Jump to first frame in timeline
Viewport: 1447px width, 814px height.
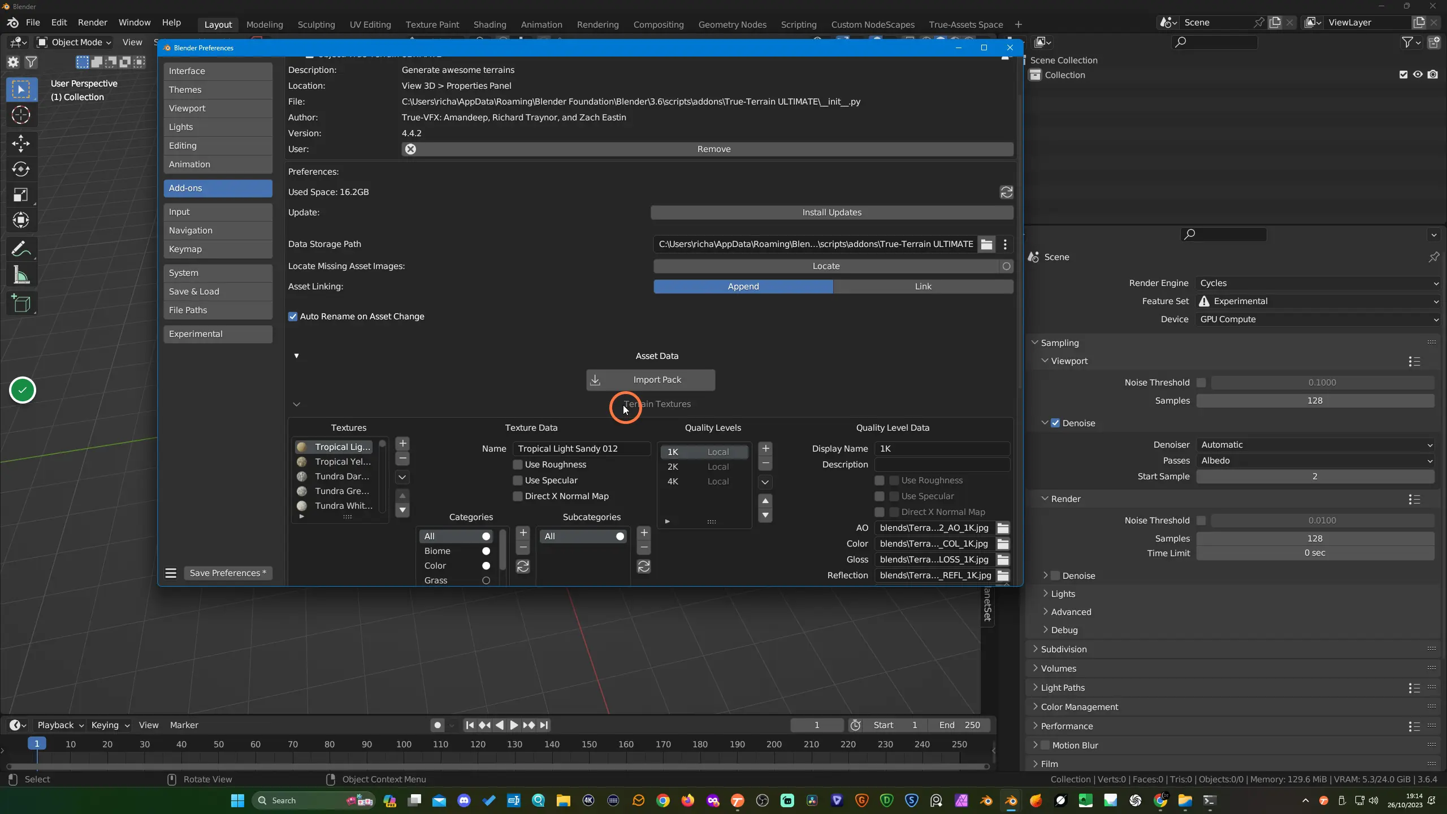[x=470, y=725]
